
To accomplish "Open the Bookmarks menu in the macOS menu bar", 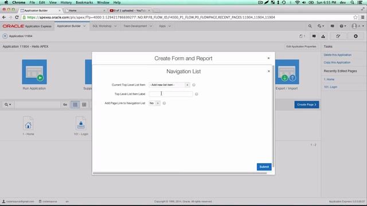I will (x=84, y=2).
